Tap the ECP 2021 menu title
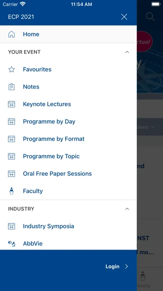The height and width of the screenshot is (291, 163). click(21, 17)
